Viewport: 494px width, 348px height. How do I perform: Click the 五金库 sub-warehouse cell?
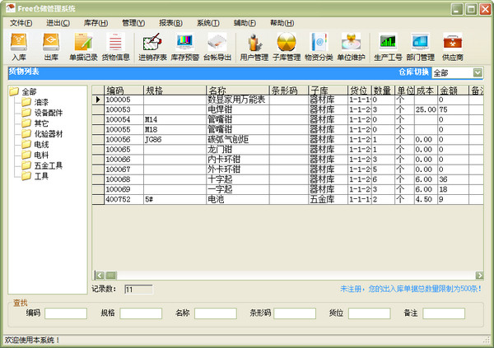coord(329,199)
